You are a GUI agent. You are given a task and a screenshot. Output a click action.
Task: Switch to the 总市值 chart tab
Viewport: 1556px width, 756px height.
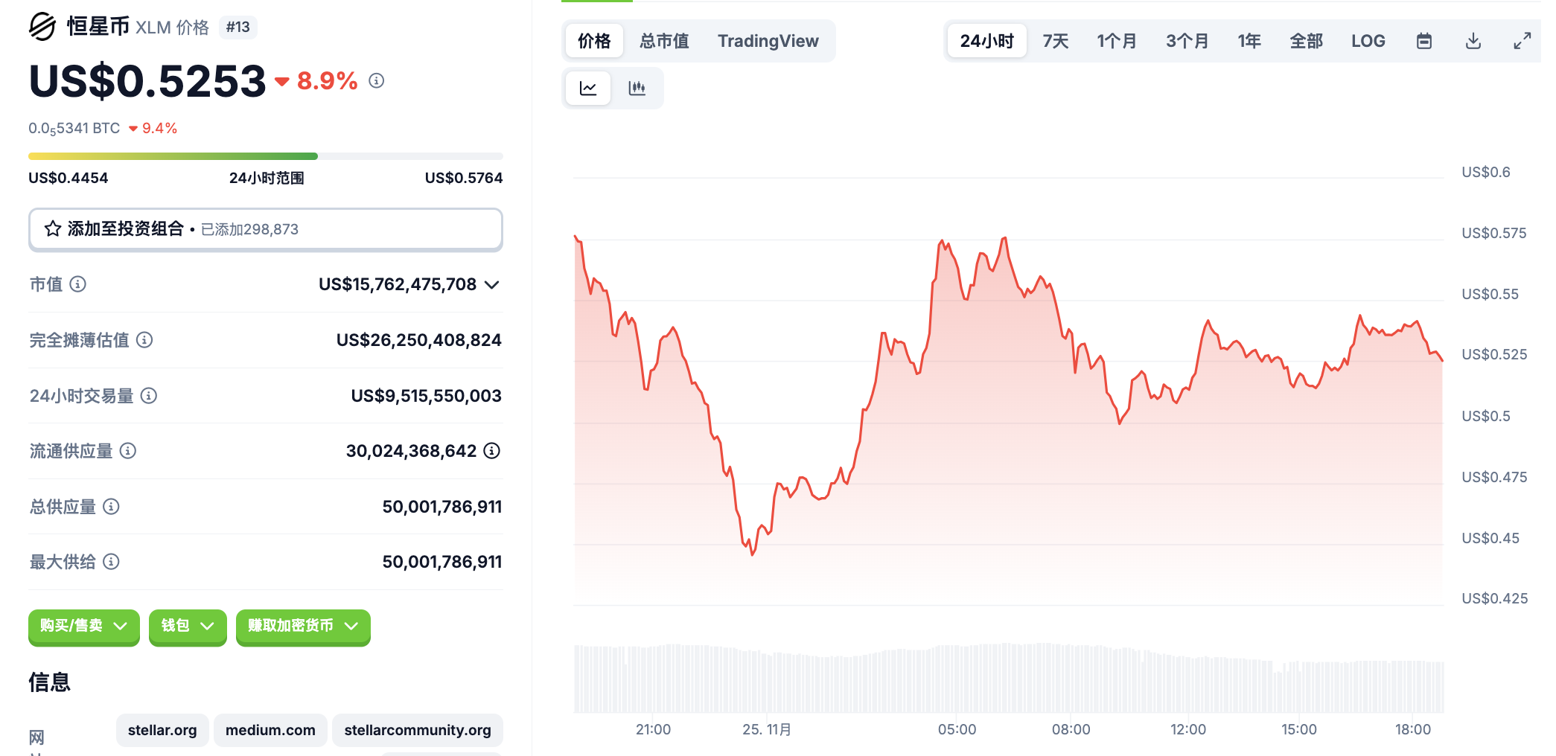pos(664,41)
